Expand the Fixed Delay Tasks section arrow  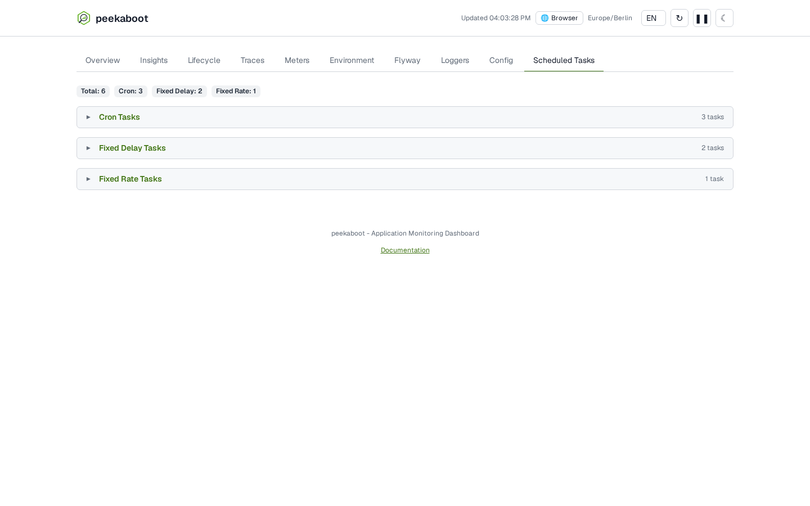point(88,148)
